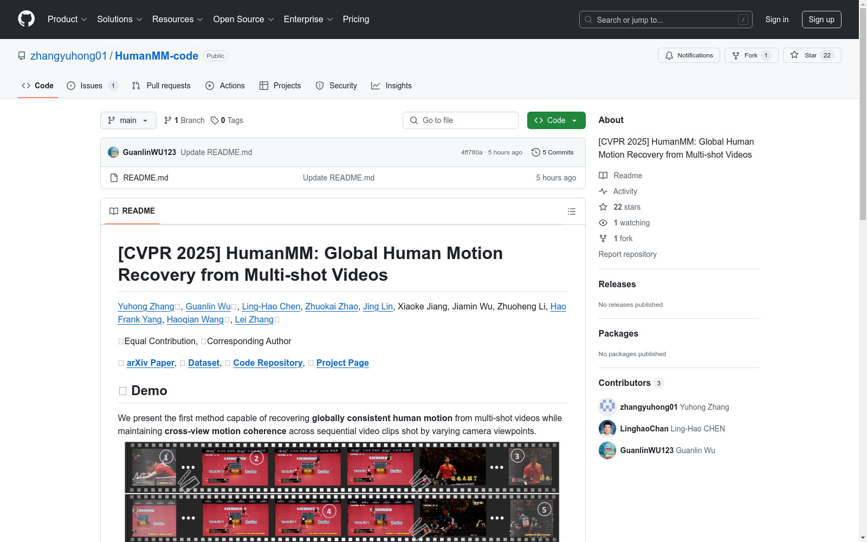Open the Security tab
This screenshot has width=867, height=542.
pos(337,86)
